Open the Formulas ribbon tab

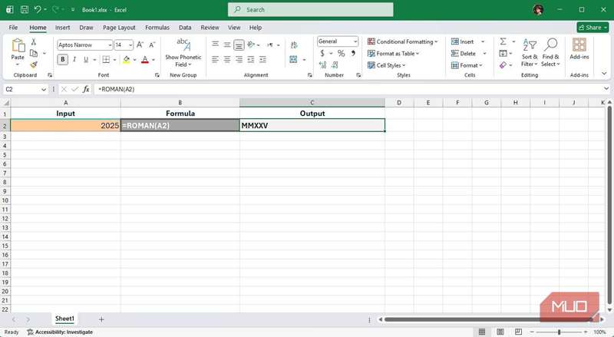(157, 27)
